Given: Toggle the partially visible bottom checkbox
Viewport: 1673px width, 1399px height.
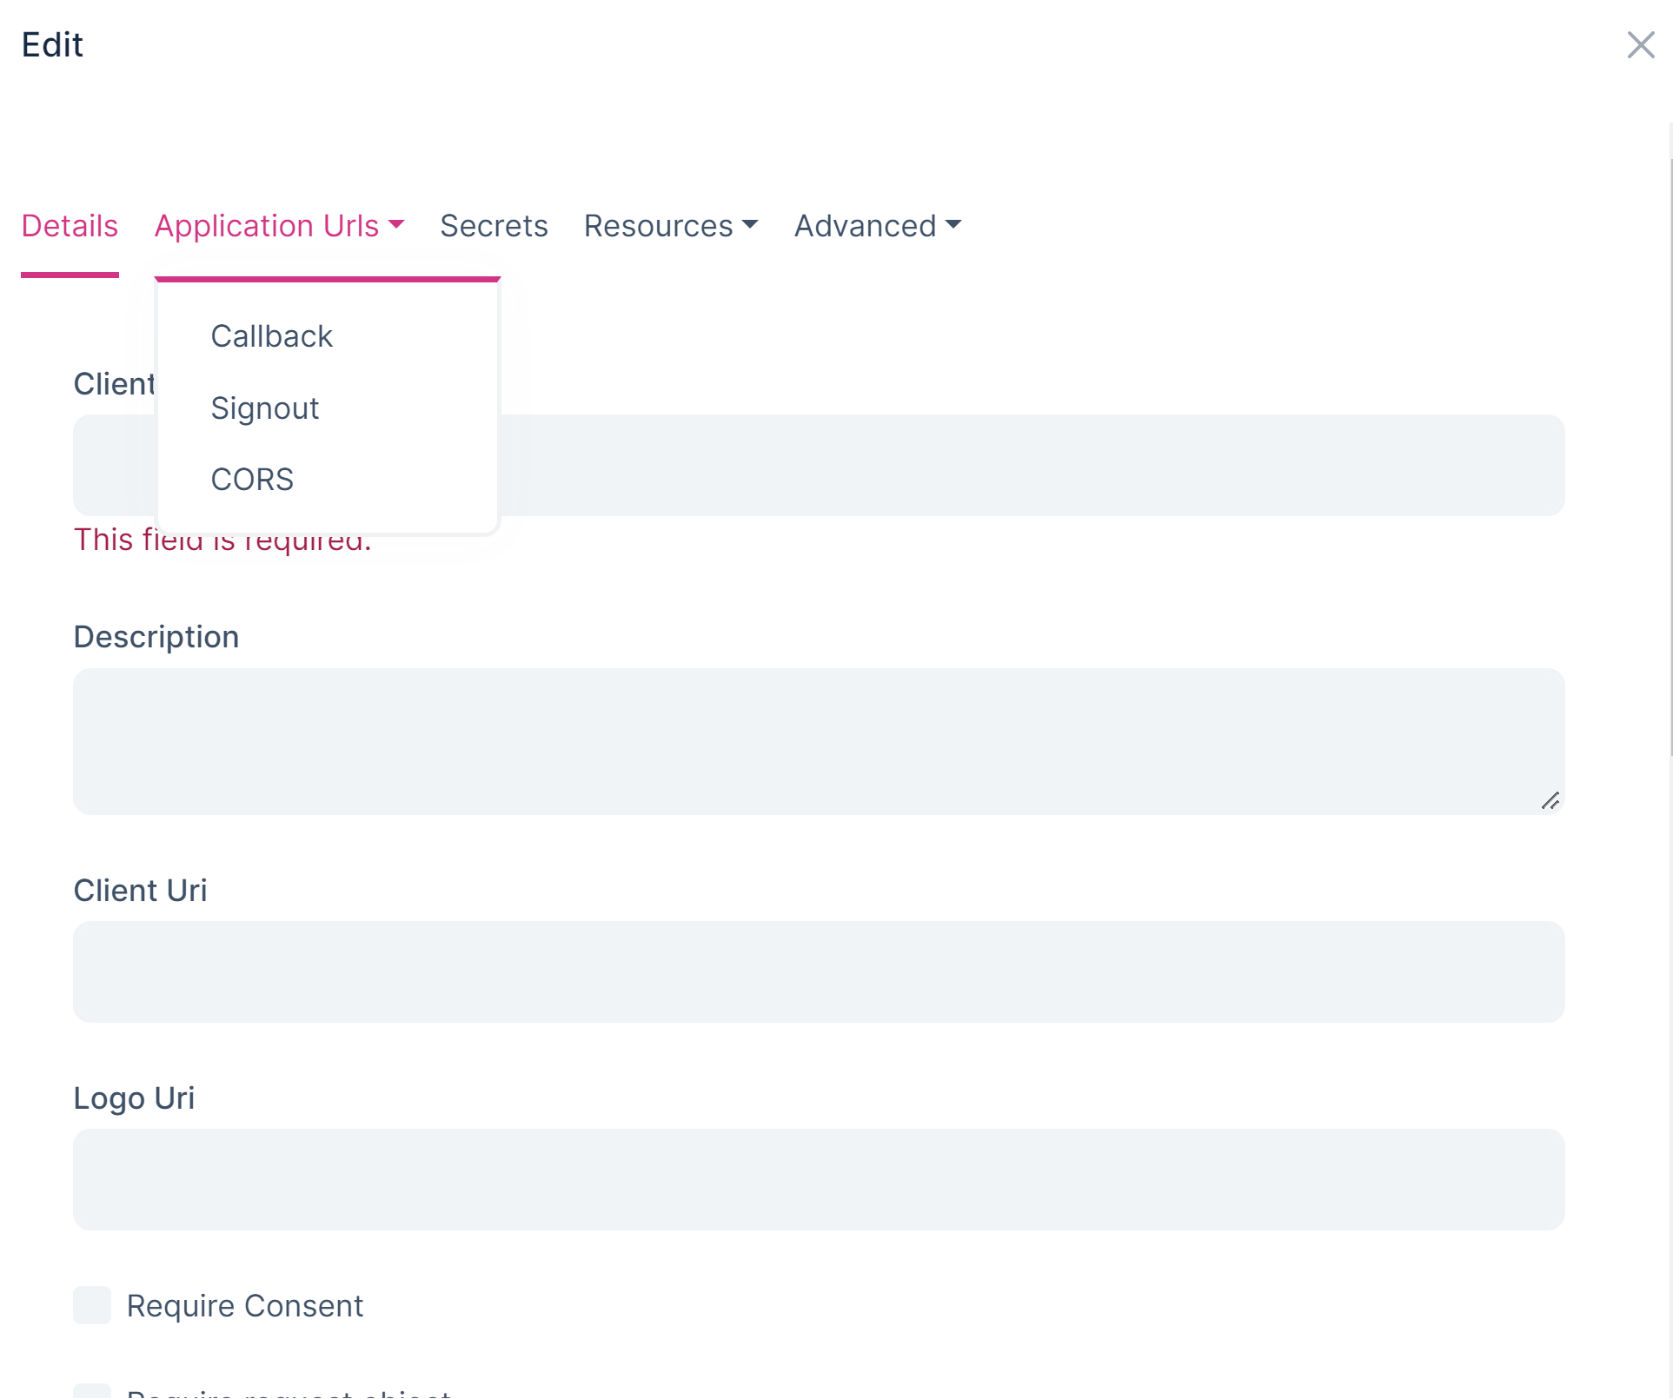Looking at the screenshot, I should tap(92, 1391).
